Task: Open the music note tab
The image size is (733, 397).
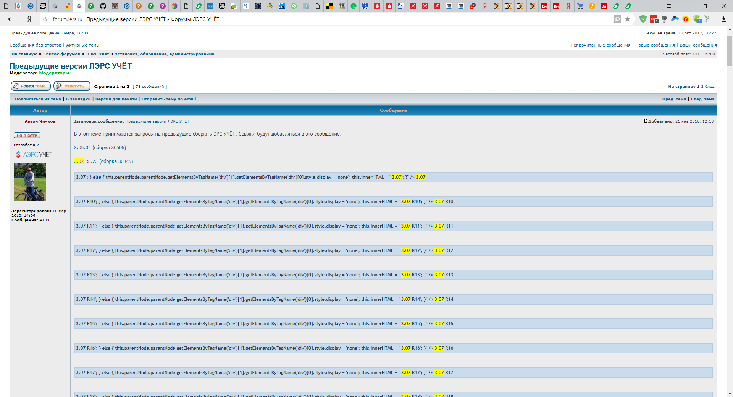Action: [x=67, y=6]
